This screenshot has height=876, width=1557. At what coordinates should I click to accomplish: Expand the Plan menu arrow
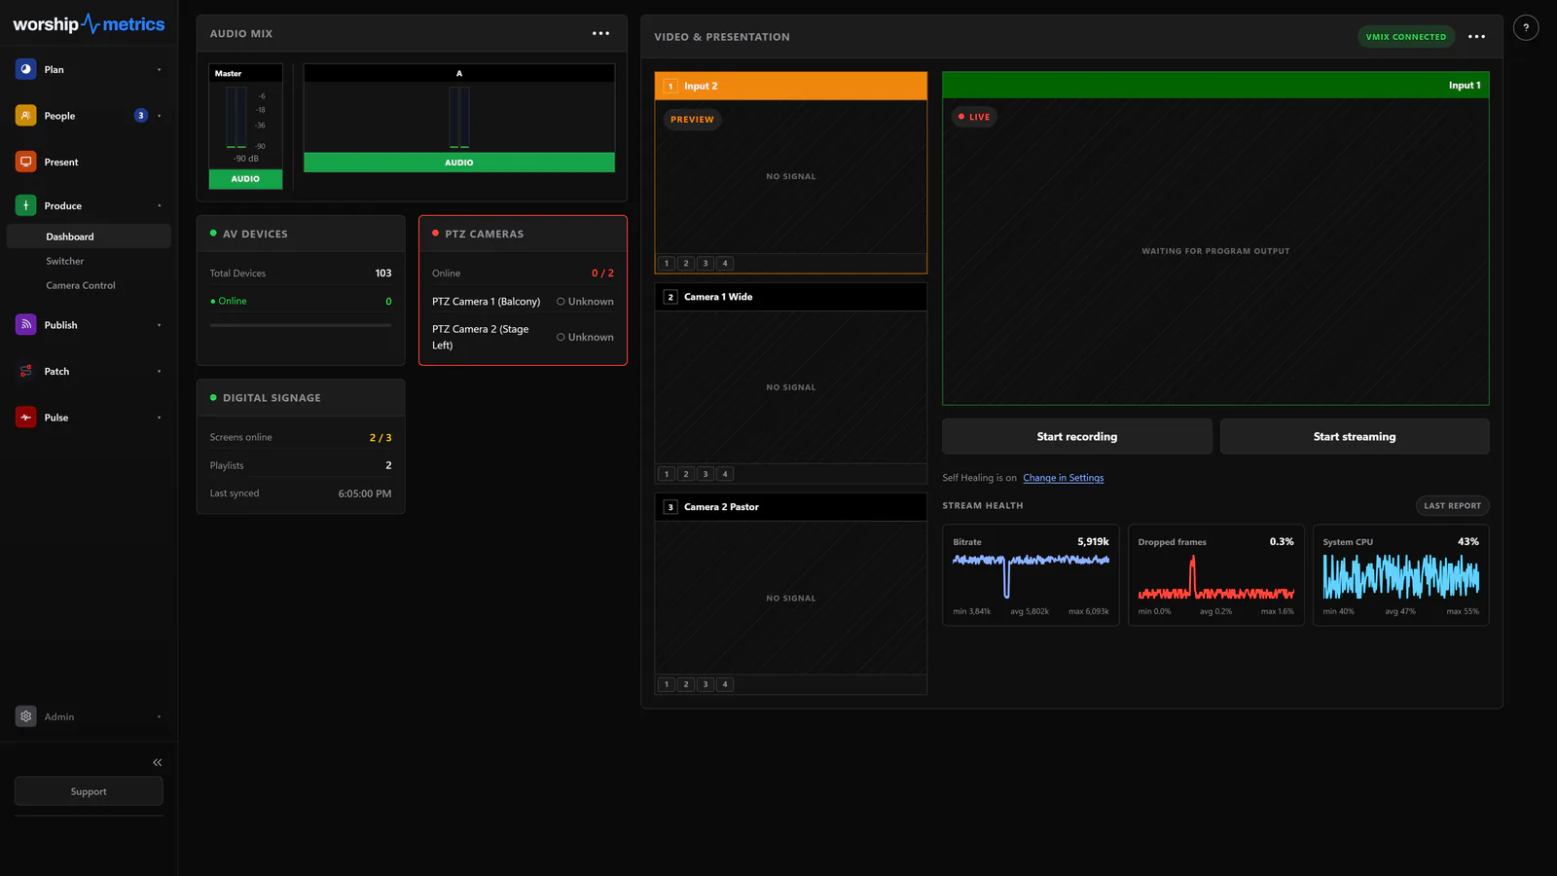160,70
